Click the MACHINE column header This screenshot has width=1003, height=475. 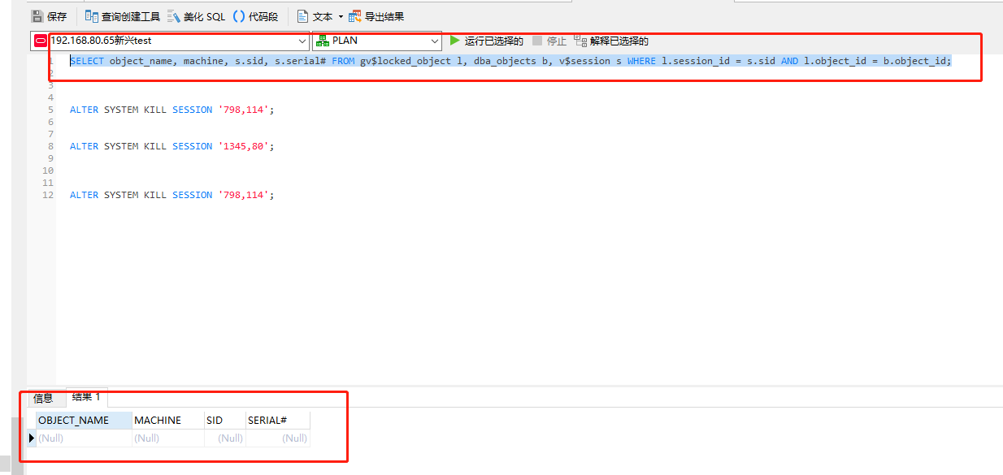tap(168, 421)
